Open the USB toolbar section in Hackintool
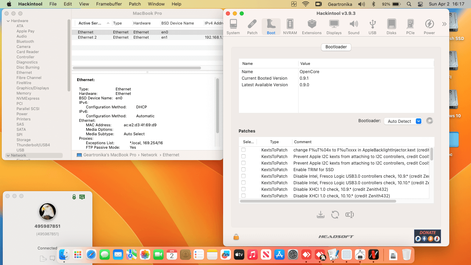471x265 pixels. 372,27
